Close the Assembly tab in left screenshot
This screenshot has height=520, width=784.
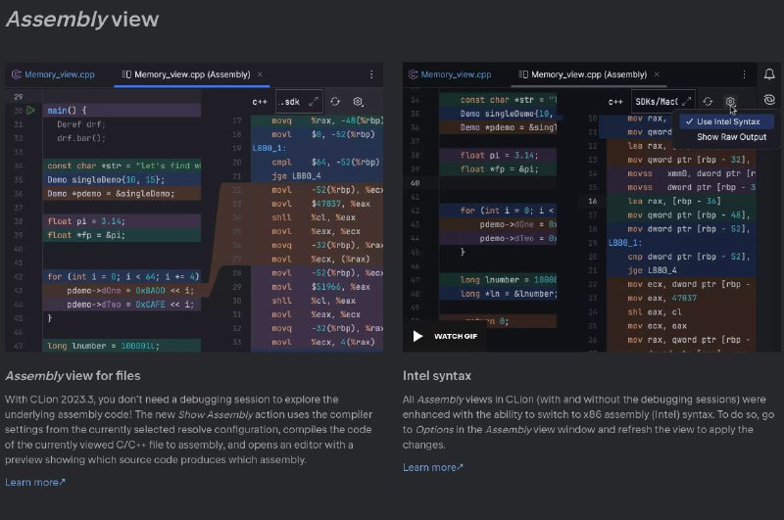(260, 74)
